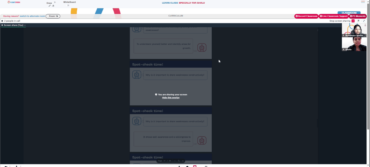Screen dimensions: 370x167
Task: Open the CLASSROOM tab
Action: 349,13
